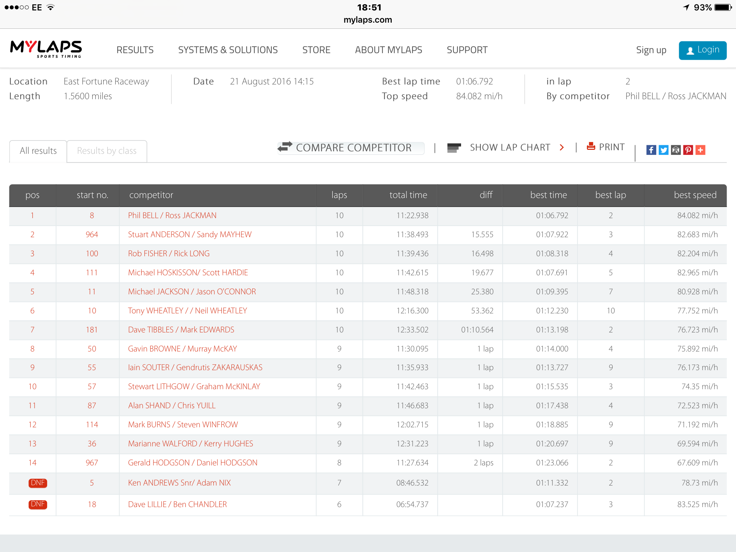This screenshot has height=552, width=736.
Task: Open the RESULTS menu
Action: coord(135,50)
